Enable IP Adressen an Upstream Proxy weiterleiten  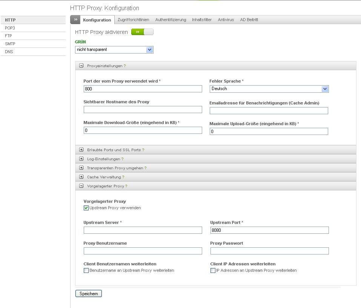tap(213, 271)
